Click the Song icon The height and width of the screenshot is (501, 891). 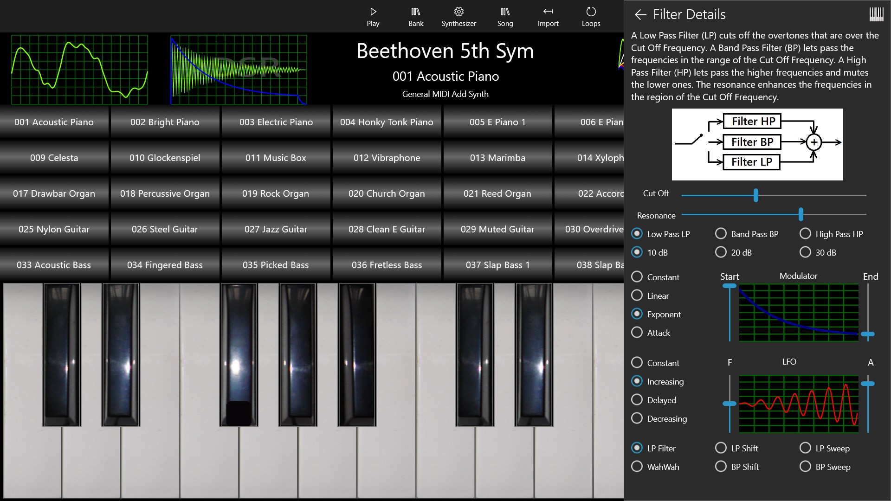[x=505, y=16]
